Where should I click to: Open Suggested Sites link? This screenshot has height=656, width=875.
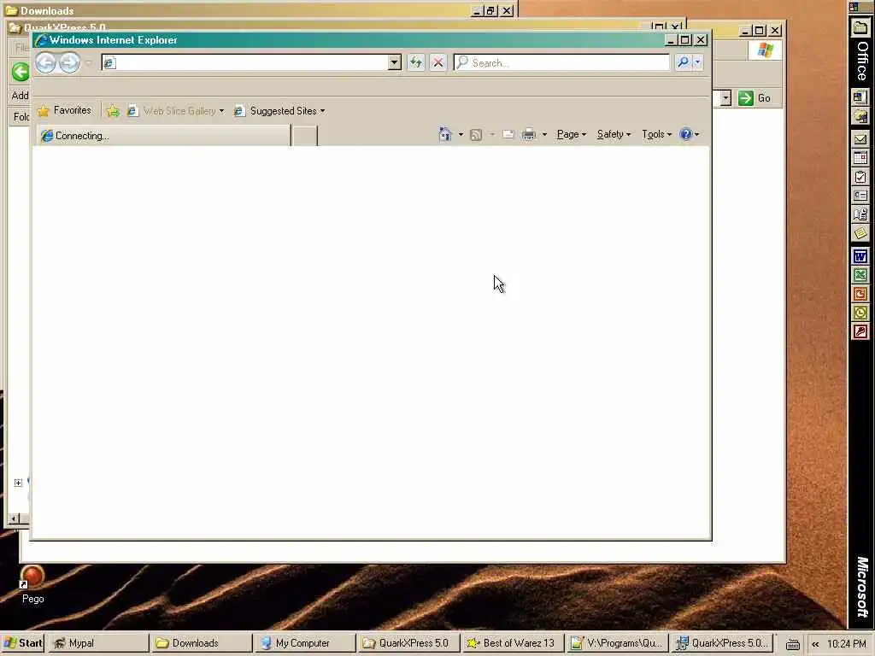(279, 111)
